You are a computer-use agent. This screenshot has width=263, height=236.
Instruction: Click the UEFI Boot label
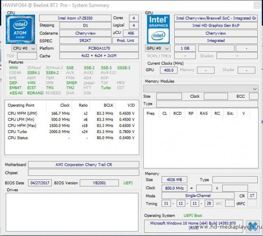[193, 215]
